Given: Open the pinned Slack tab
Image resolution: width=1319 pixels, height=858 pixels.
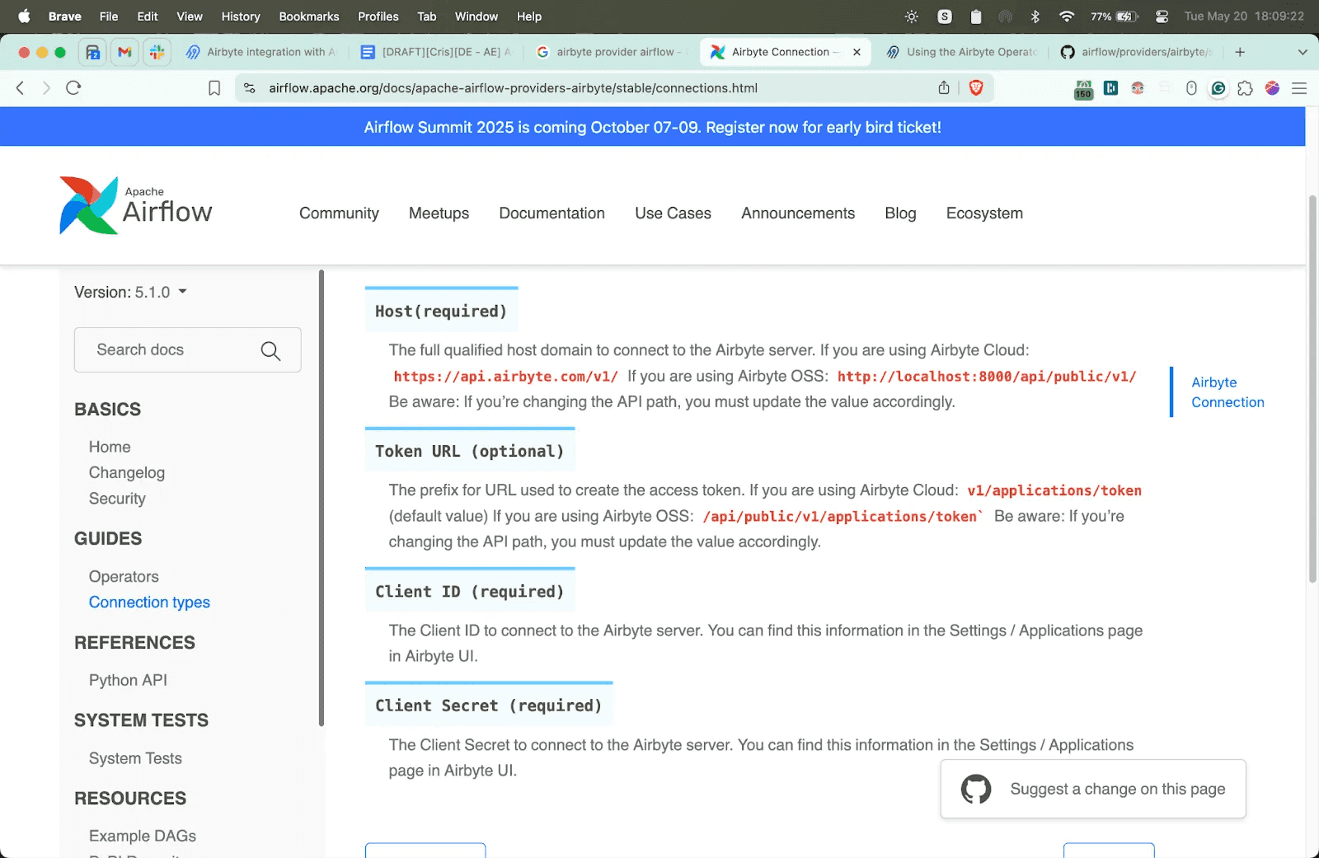Looking at the screenshot, I should point(157,52).
